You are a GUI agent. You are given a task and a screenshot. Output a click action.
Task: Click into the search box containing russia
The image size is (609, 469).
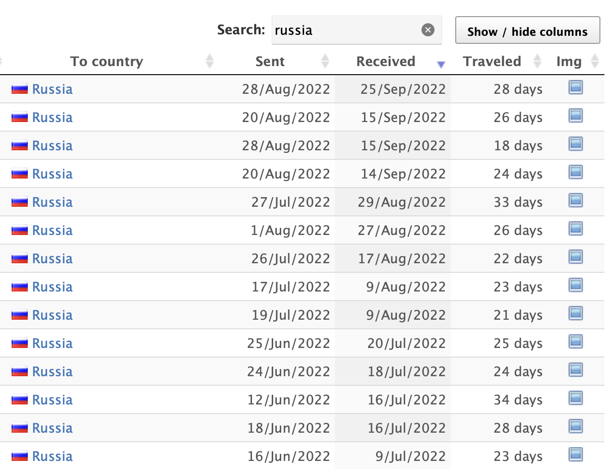click(345, 30)
